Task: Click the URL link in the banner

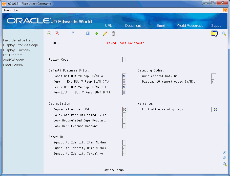Action: click(108, 26)
